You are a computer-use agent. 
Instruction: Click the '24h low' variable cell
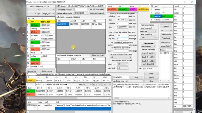35,32
